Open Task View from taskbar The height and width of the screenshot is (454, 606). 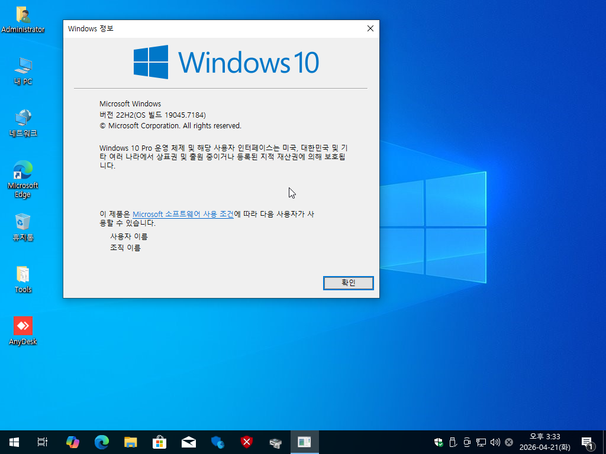coord(43,442)
